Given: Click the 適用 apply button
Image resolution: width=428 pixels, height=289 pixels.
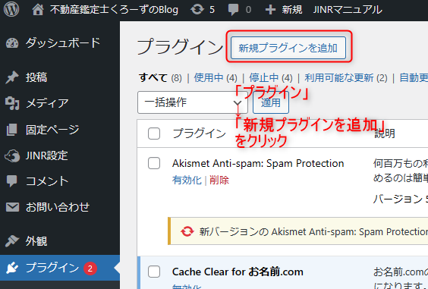Looking at the screenshot, I should pyautogui.click(x=271, y=102).
